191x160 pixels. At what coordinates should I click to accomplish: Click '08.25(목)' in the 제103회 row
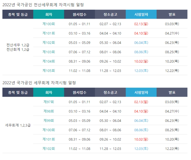point(172,52)
